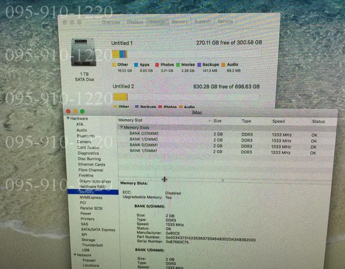Select Audio in the Hardware list
The height and width of the screenshot is (269, 345).
(82, 130)
